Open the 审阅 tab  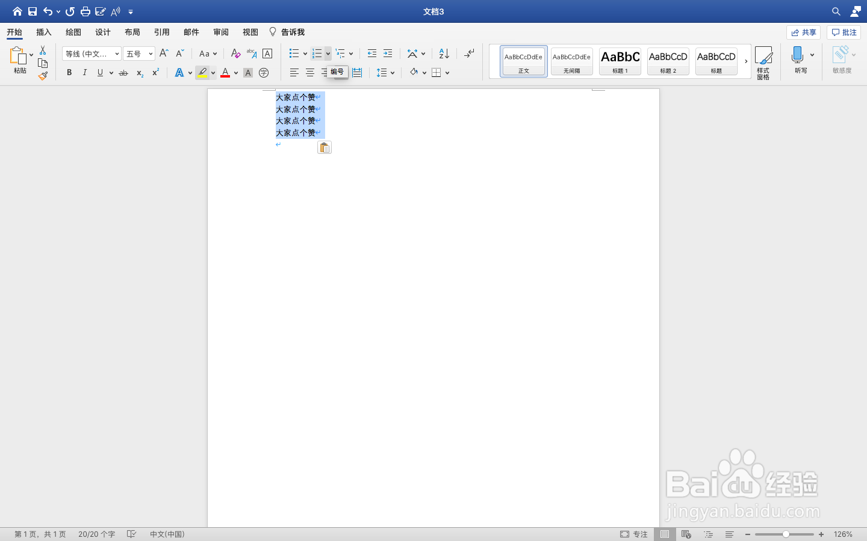[221, 32]
